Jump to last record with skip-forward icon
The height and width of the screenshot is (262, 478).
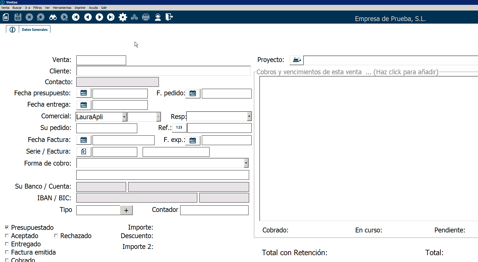111,17
